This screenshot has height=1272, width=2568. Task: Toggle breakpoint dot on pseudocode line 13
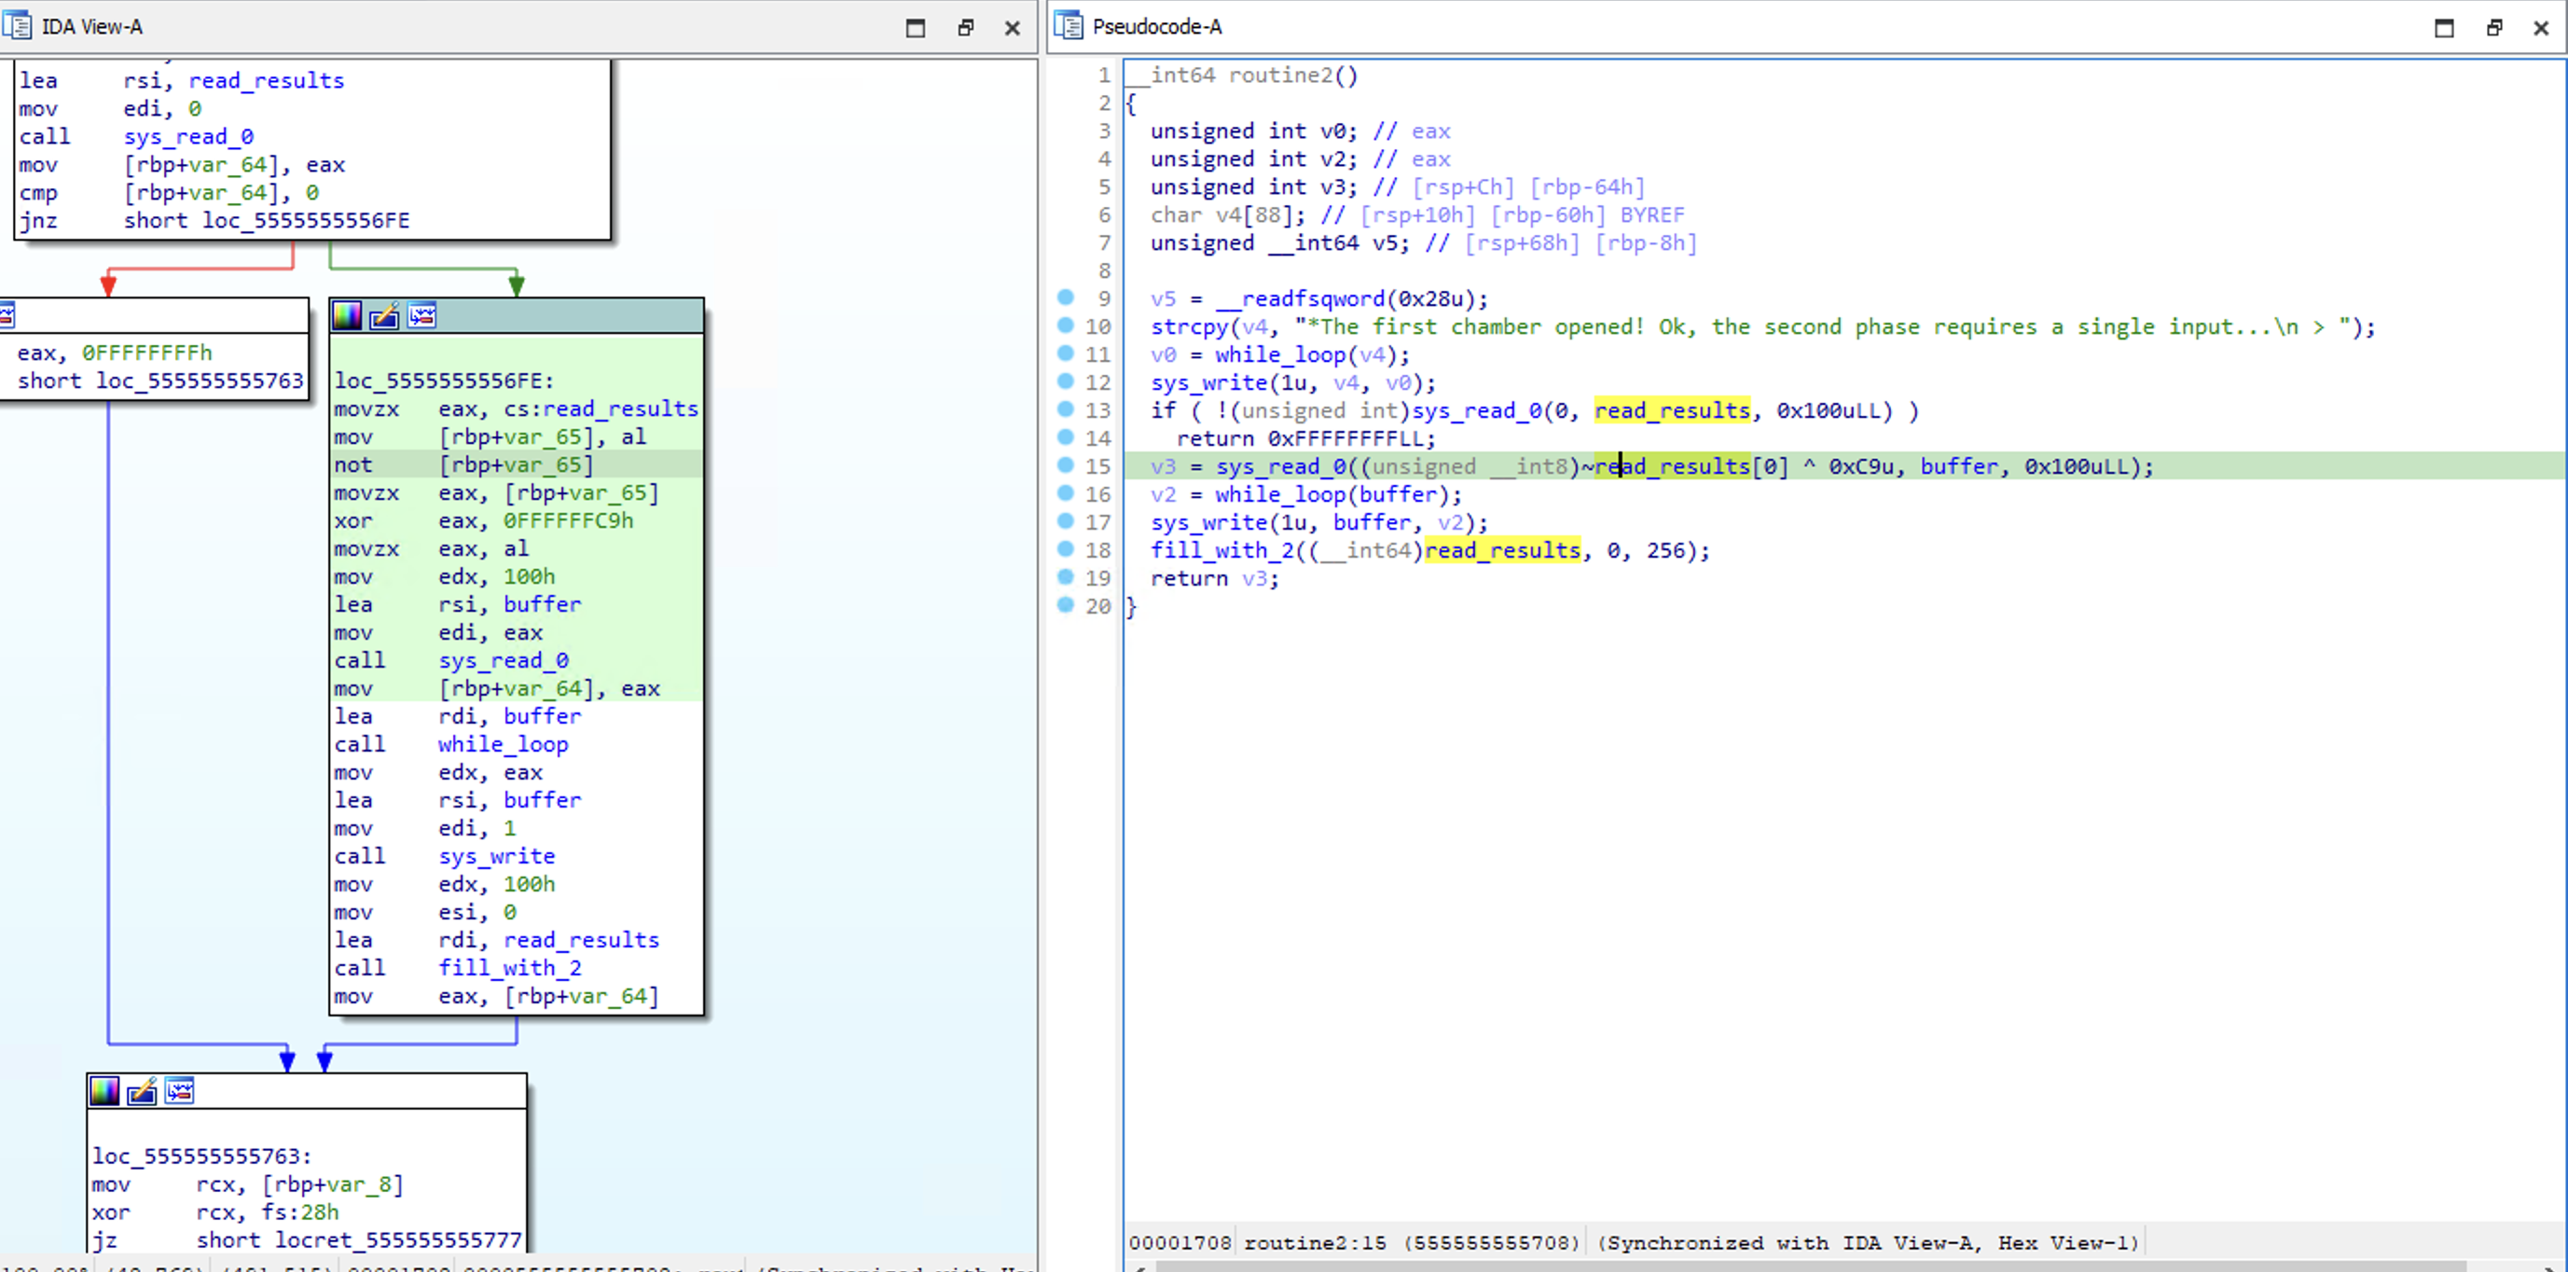coord(1065,408)
